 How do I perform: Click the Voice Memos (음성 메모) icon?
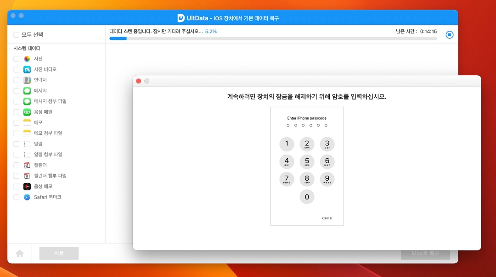coord(27,186)
